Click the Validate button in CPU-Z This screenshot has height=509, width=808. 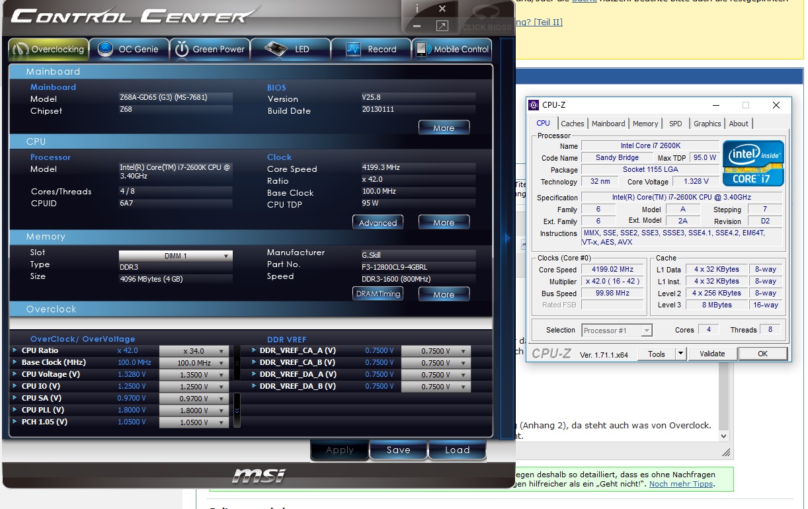(x=712, y=354)
